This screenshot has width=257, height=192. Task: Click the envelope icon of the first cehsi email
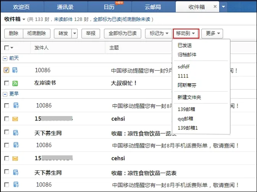tap(15, 119)
